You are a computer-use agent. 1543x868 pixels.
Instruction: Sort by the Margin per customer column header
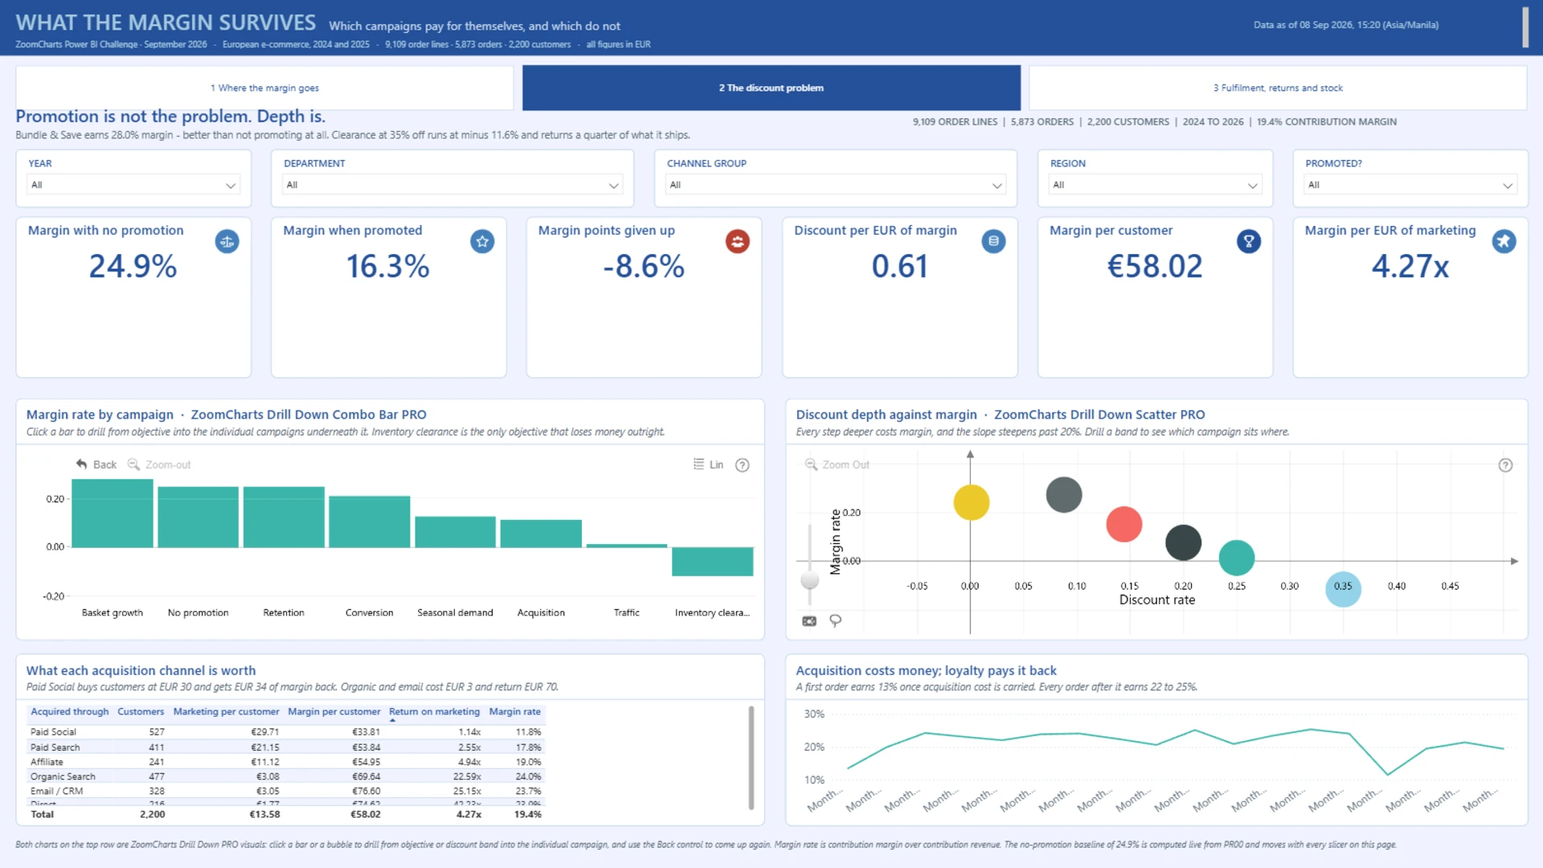[x=334, y=712]
